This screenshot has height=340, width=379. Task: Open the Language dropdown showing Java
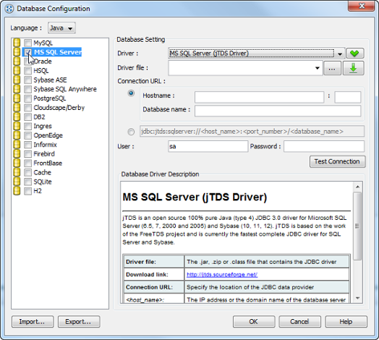click(x=61, y=28)
